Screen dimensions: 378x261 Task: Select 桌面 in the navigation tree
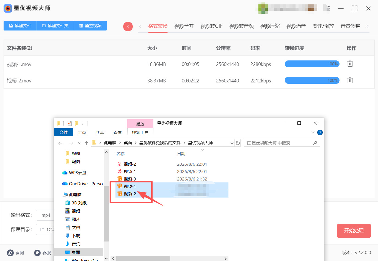pyautogui.click(x=79, y=252)
